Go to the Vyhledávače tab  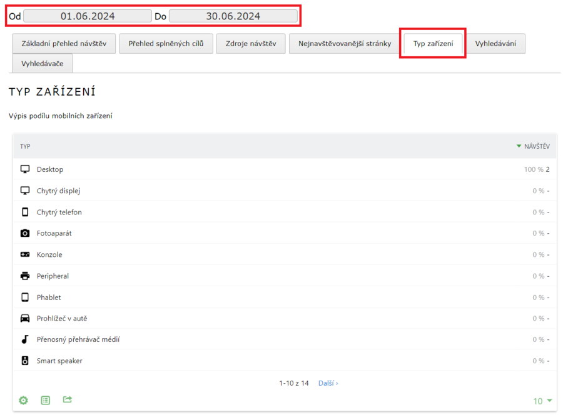(42, 63)
